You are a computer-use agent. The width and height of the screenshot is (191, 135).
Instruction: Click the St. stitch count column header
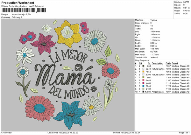pos(149,63)
